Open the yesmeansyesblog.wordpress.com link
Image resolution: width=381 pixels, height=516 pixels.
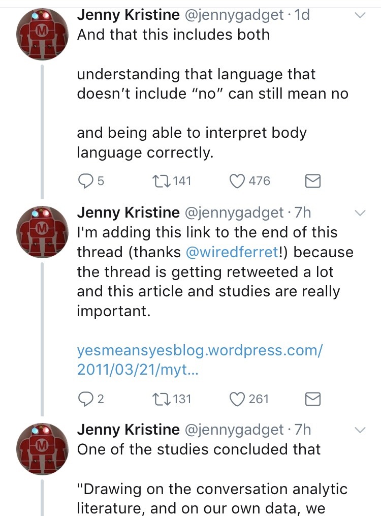point(200,360)
